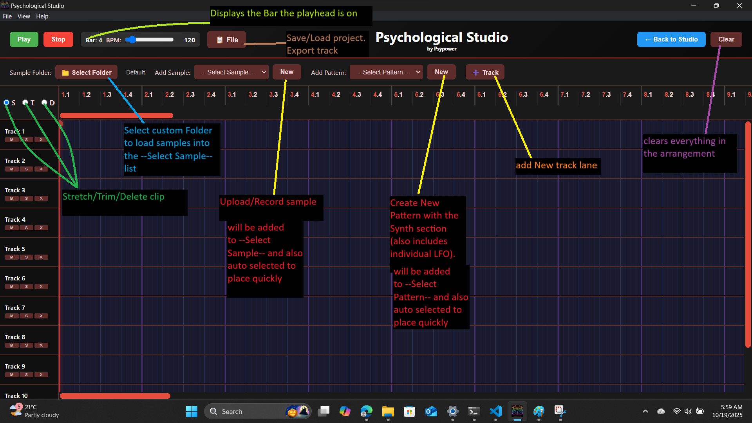The image size is (752, 423).
Task: Select the T (Trim) radio button
Action: pos(25,103)
